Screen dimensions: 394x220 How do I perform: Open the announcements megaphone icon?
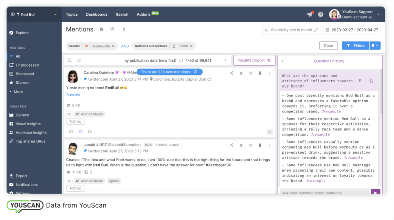coord(310,14)
